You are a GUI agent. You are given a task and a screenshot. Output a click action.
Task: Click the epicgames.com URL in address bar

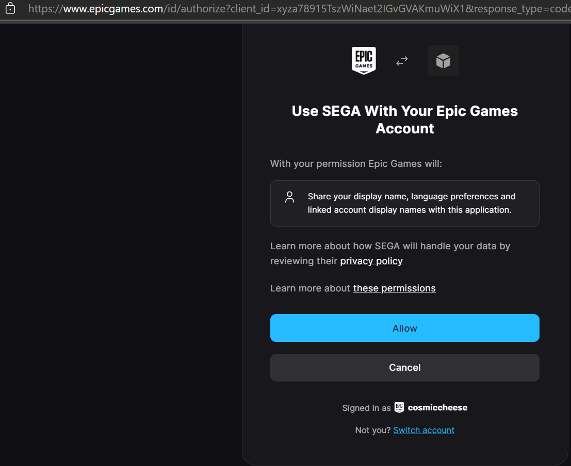[x=299, y=9]
